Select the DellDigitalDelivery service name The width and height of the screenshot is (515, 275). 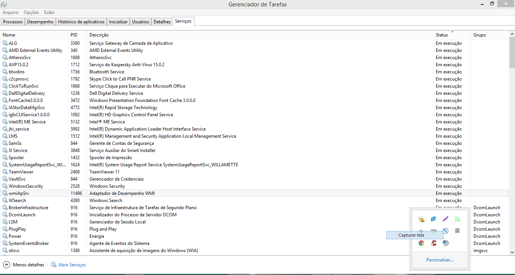pyautogui.click(x=27, y=93)
